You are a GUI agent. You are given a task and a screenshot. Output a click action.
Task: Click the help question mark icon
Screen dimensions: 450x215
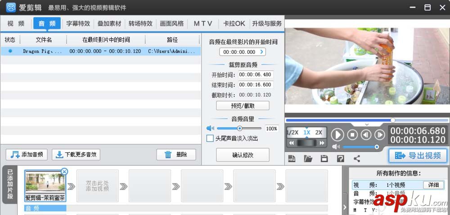[340, 158]
